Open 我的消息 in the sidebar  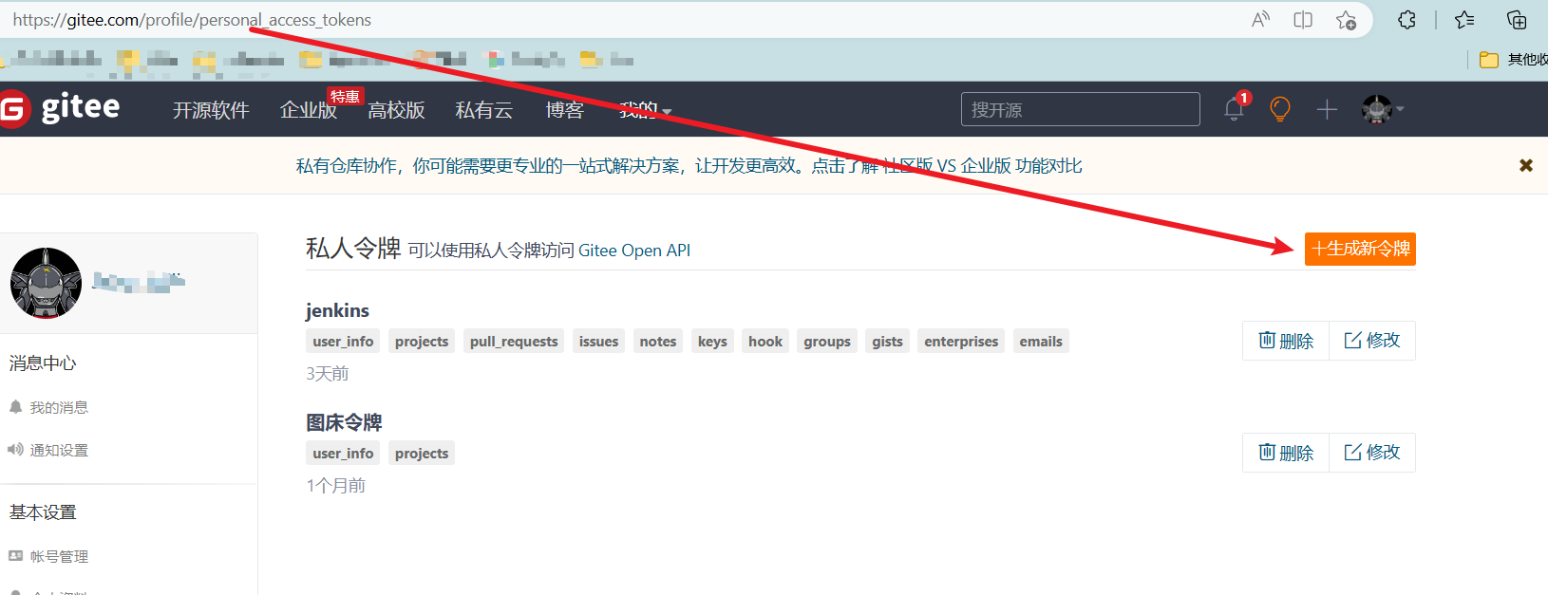[x=58, y=407]
